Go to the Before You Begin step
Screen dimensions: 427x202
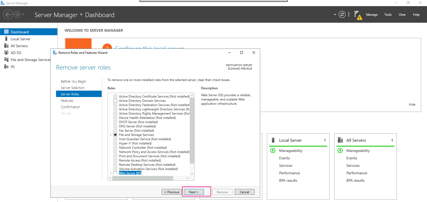click(x=73, y=81)
